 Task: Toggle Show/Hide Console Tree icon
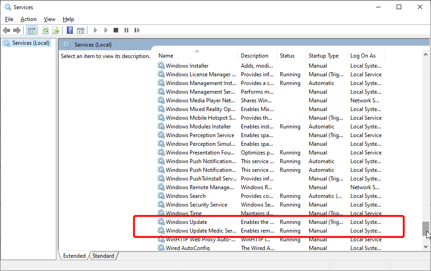pos(32,30)
